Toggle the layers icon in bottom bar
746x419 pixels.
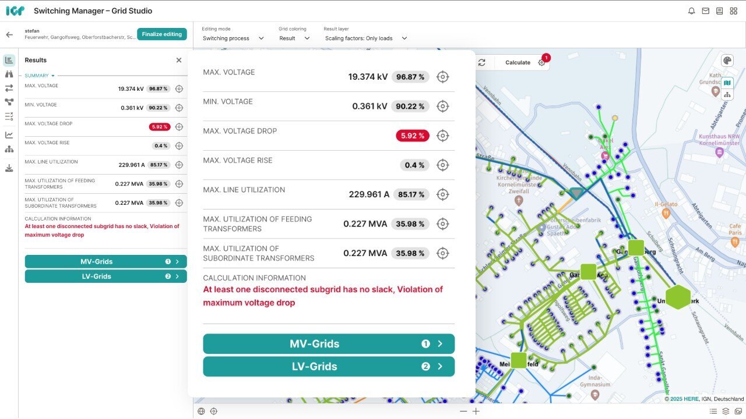[x=726, y=411]
